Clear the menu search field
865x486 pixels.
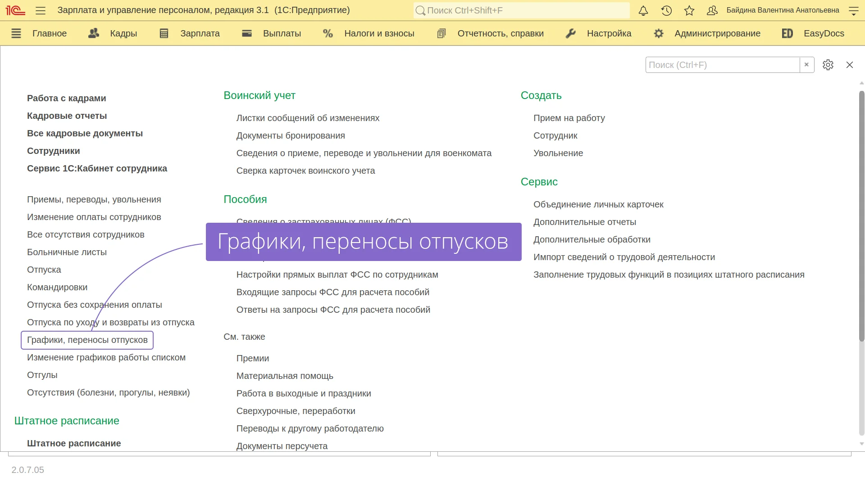pyautogui.click(x=806, y=65)
